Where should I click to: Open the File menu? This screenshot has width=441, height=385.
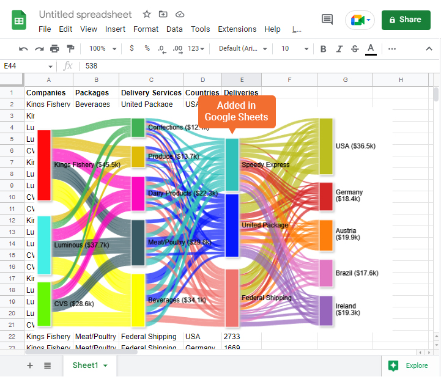coord(45,29)
